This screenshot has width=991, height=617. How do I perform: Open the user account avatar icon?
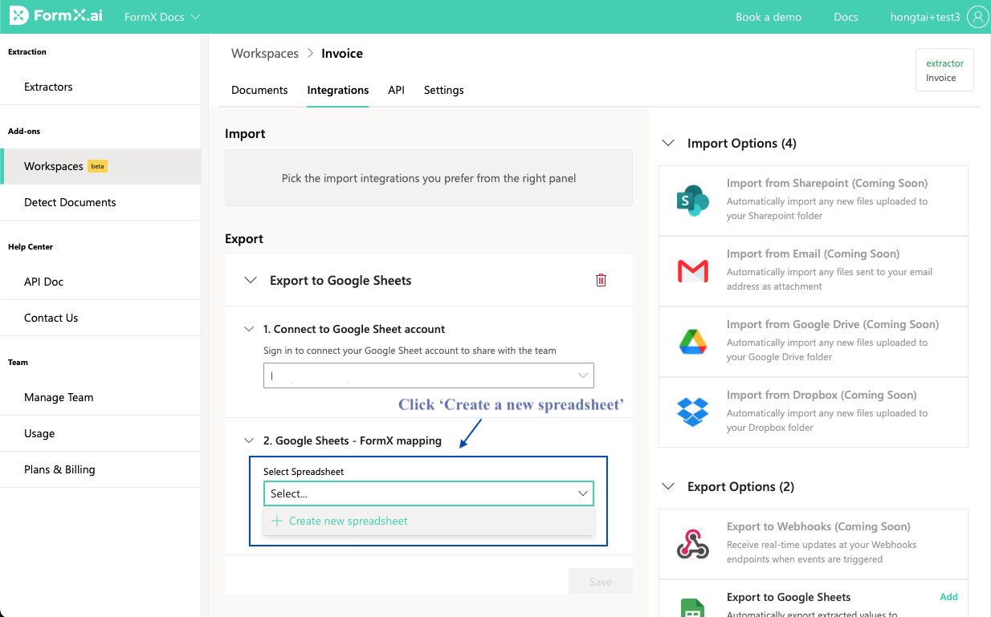[977, 17]
